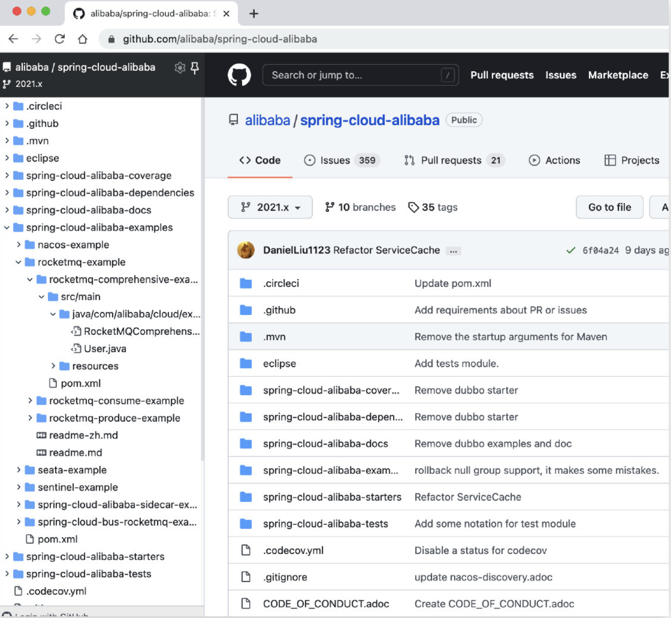Click the browser forward arrow
Image resolution: width=671 pixels, height=618 pixels.
[36, 39]
